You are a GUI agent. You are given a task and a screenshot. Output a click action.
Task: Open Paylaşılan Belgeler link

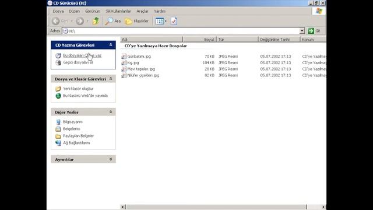pos(78,136)
